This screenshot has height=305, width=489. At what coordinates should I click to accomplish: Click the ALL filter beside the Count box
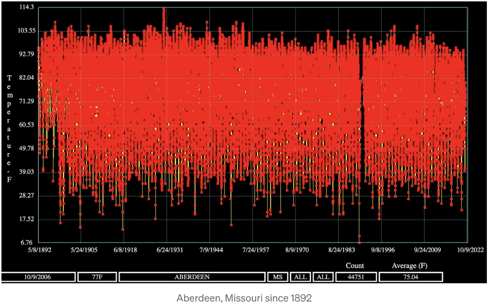[x=323, y=277]
